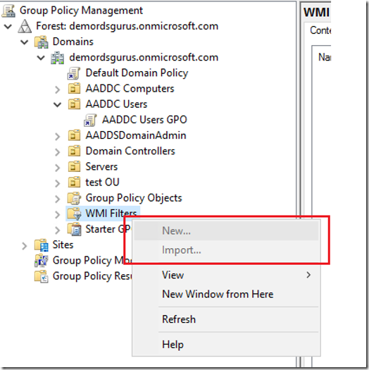Select the AADDC Users GPO label
Viewport: 369px width, 370px height.
pyautogui.click(x=144, y=120)
